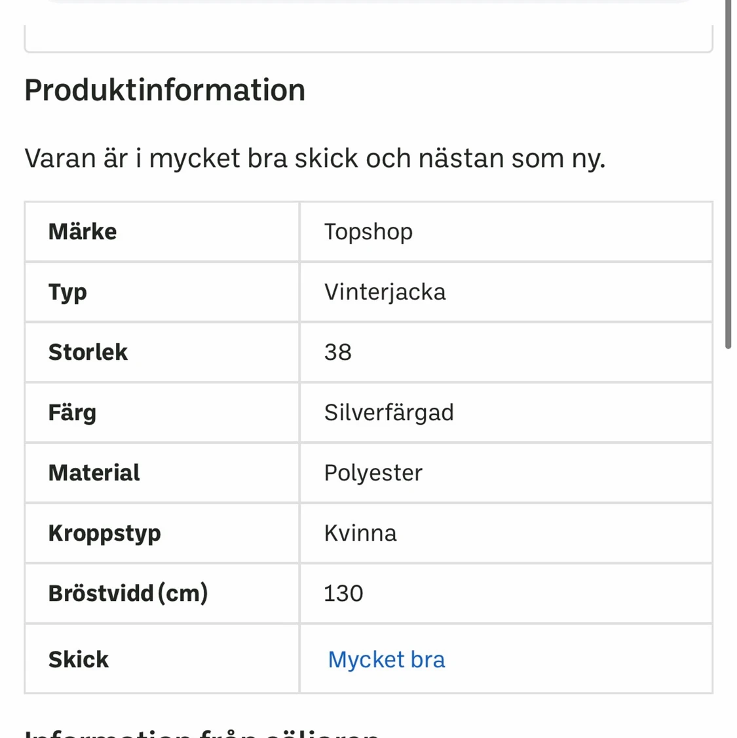The height and width of the screenshot is (738, 737).
Task: Select the Bröstvidd 130 value
Action: pos(343,593)
